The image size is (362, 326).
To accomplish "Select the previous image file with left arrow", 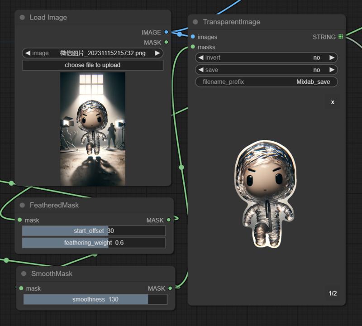I will pos(28,53).
